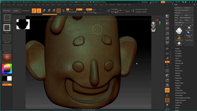Click the Scroll document icon
The width and height of the screenshot is (197, 111).
[167, 23]
